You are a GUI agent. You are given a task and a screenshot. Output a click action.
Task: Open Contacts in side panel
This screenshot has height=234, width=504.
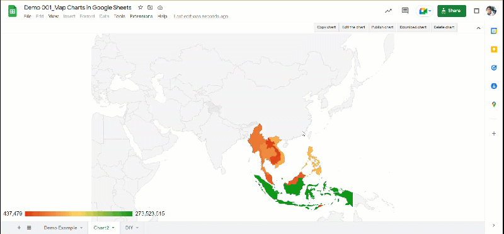point(494,86)
